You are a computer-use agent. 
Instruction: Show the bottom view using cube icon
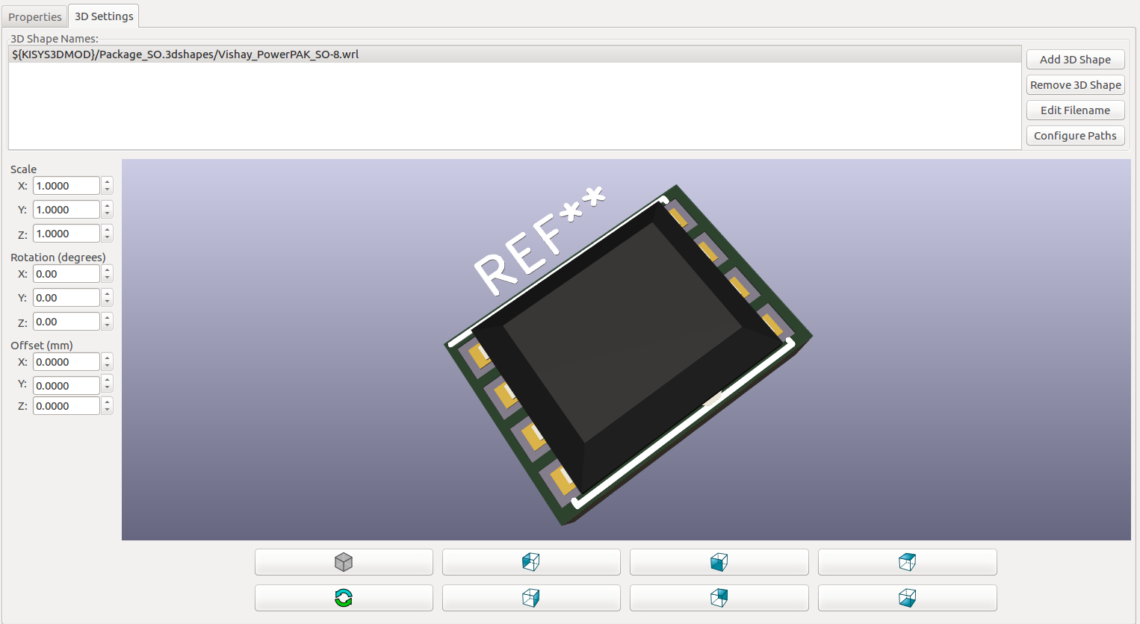907,598
